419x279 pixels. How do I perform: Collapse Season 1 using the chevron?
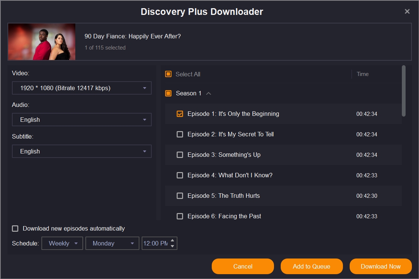coord(209,93)
